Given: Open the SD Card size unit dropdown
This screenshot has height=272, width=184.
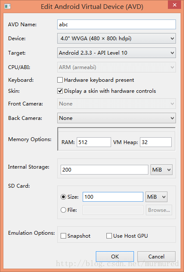Looking at the screenshot, I should [x=156, y=197].
